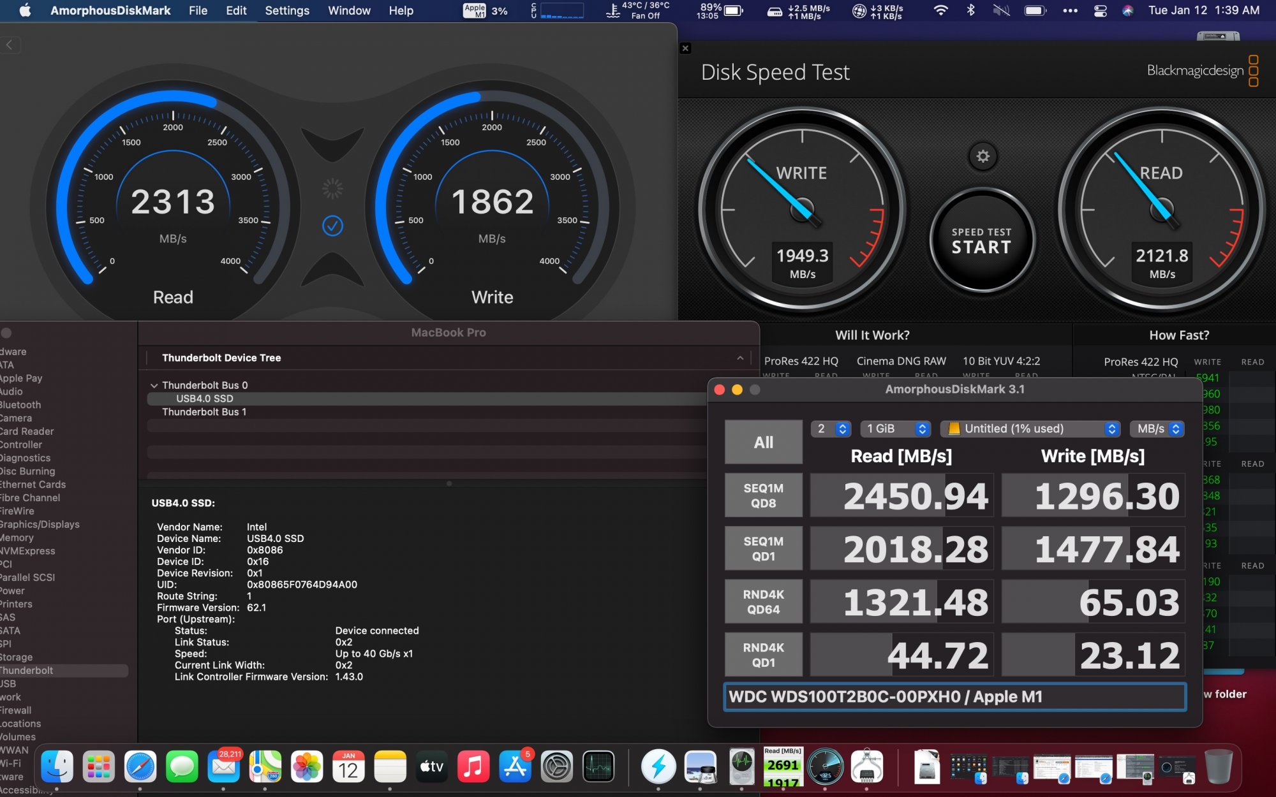Click Wi-Fi icon in menu bar
The height and width of the screenshot is (797, 1276).
point(940,10)
